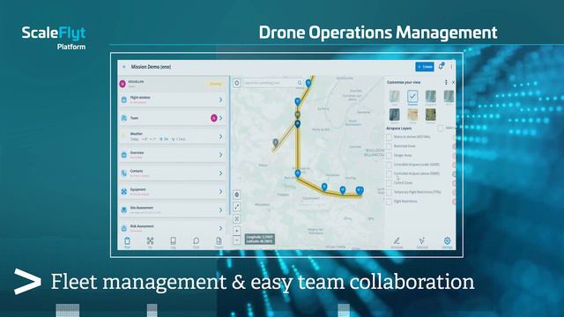Expand the Equipment row
Image resolution: width=564 pixels, height=317 pixels.
click(x=173, y=191)
